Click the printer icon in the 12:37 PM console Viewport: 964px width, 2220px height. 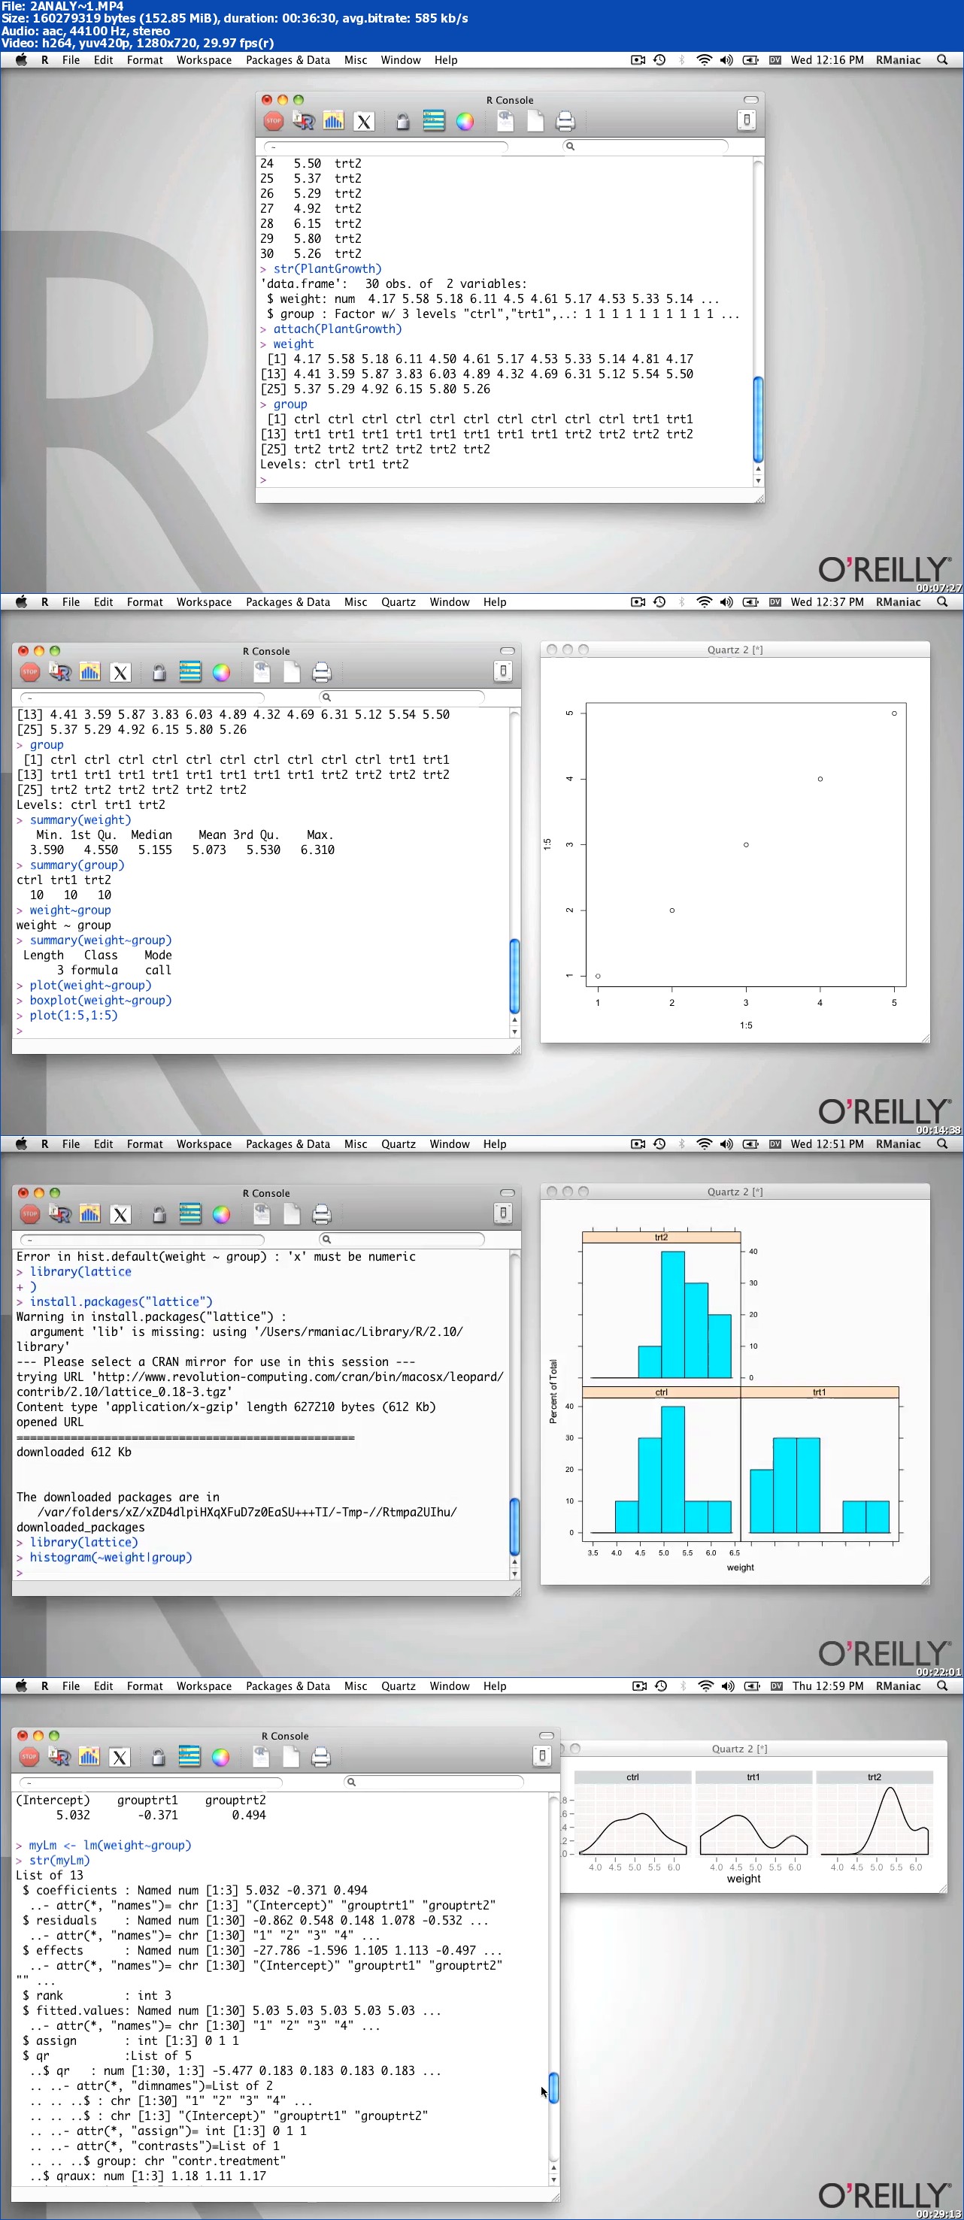tap(322, 672)
